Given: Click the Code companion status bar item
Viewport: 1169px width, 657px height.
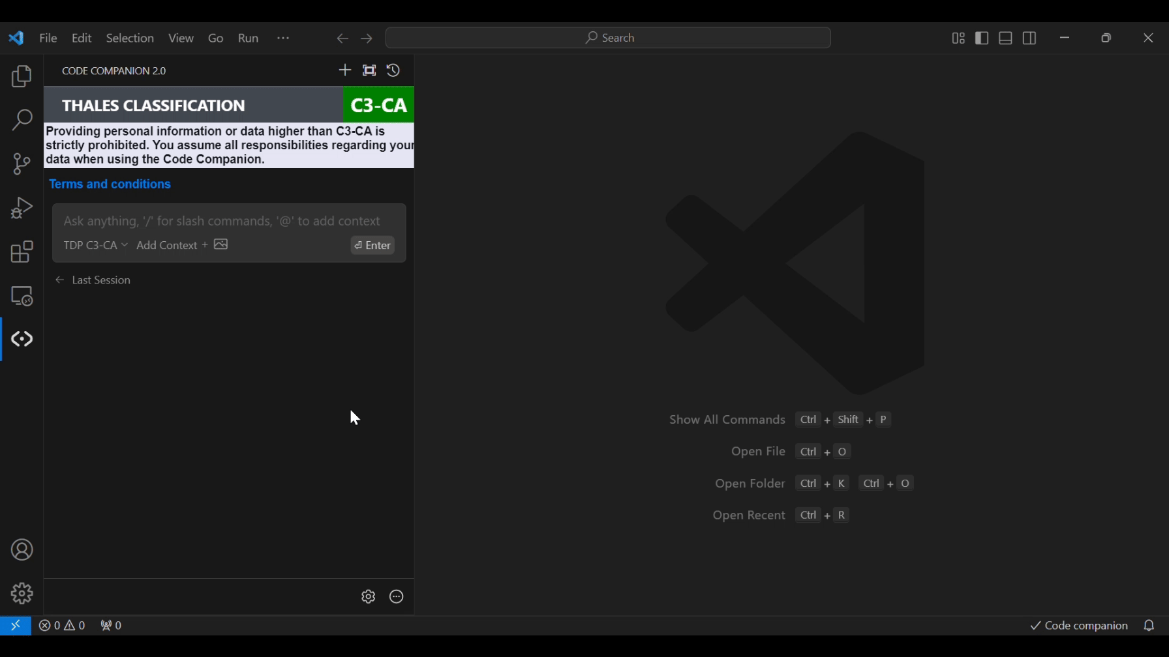Looking at the screenshot, I should pyautogui.click(x=1079, y=626).
